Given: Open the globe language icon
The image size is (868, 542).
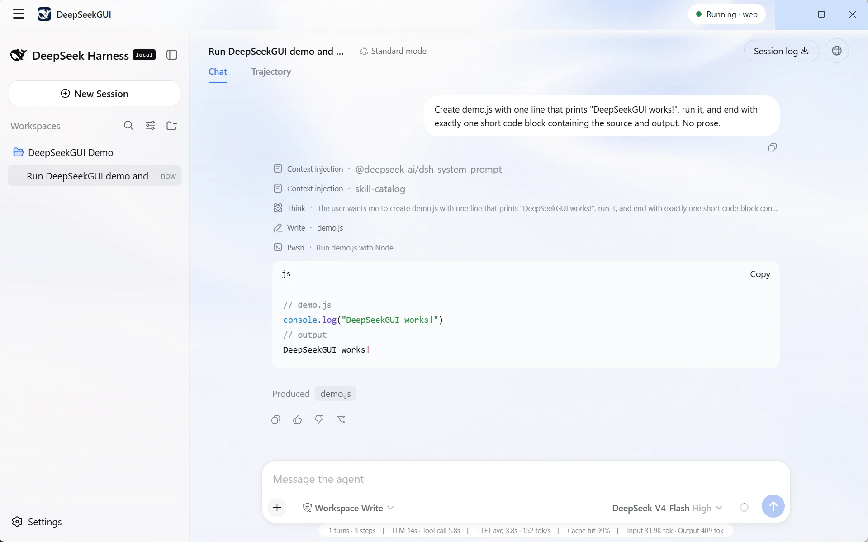Looking at the screenshot, I should pyautogui.click(x=836, y=51).
